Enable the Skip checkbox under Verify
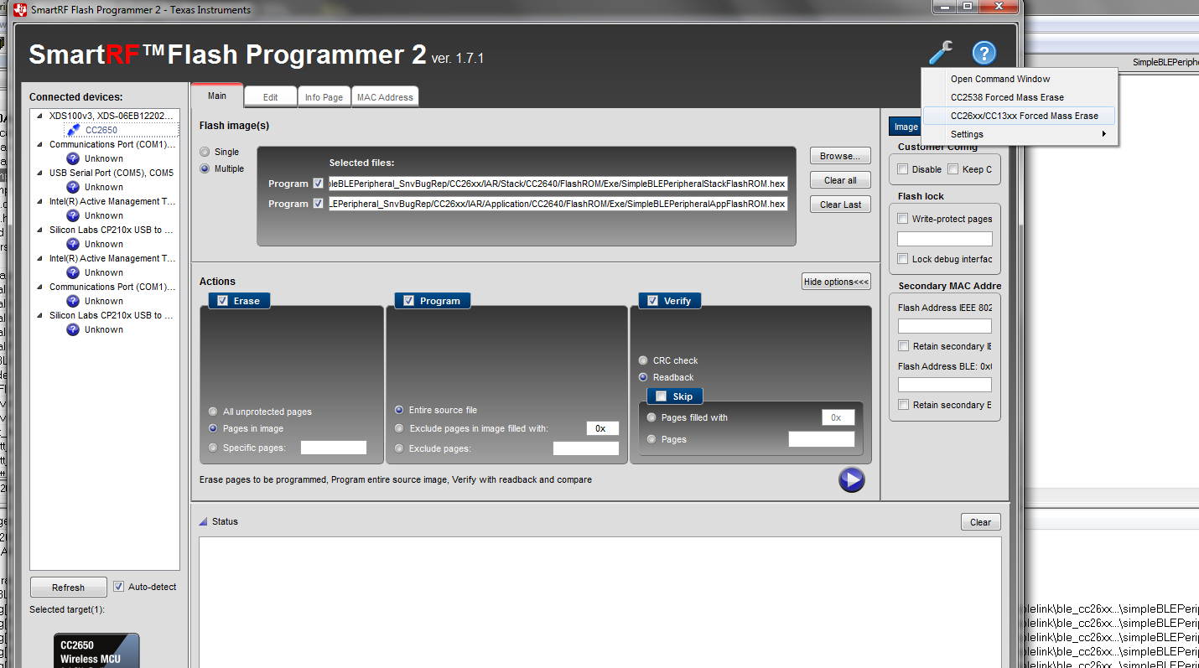The width and height of the screenshot is (1199, 668). 662,396
